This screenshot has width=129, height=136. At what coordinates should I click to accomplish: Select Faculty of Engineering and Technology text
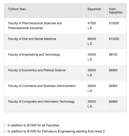pos(34,55)
